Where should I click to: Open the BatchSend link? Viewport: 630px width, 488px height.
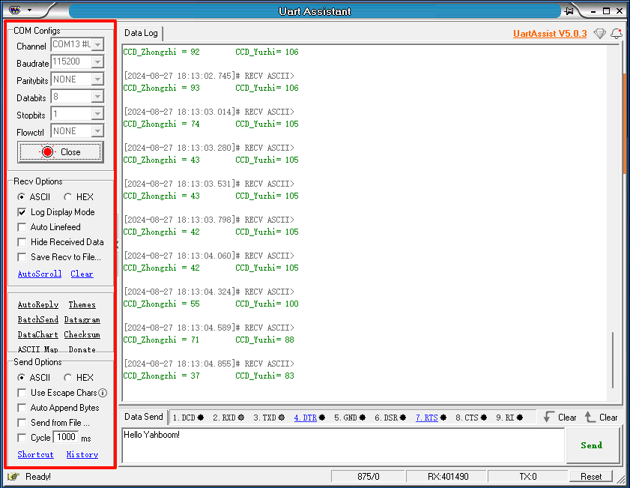(x=38, y=319)
